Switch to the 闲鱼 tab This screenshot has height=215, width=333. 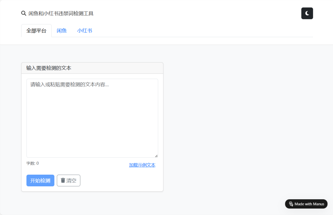click(62, 31)
